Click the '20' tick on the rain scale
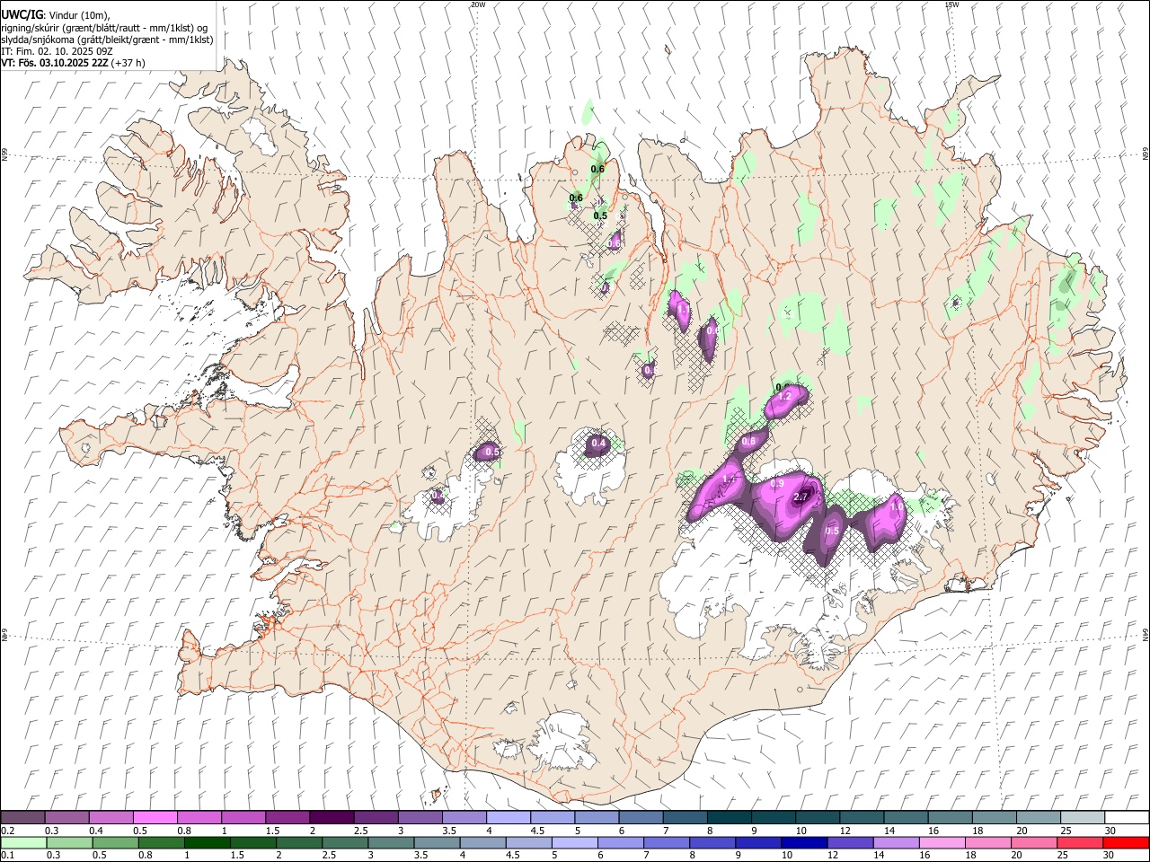This screenshot has width=1150, height=862. pos(1016,855)
